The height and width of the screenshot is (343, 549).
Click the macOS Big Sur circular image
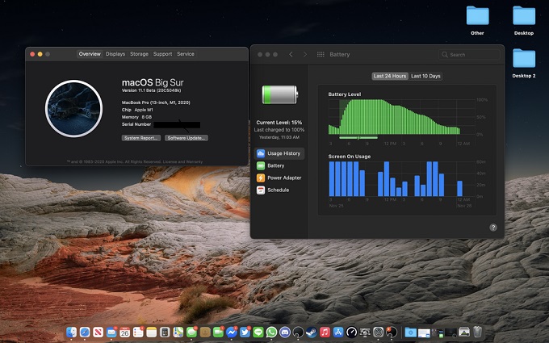coord(74,108)
